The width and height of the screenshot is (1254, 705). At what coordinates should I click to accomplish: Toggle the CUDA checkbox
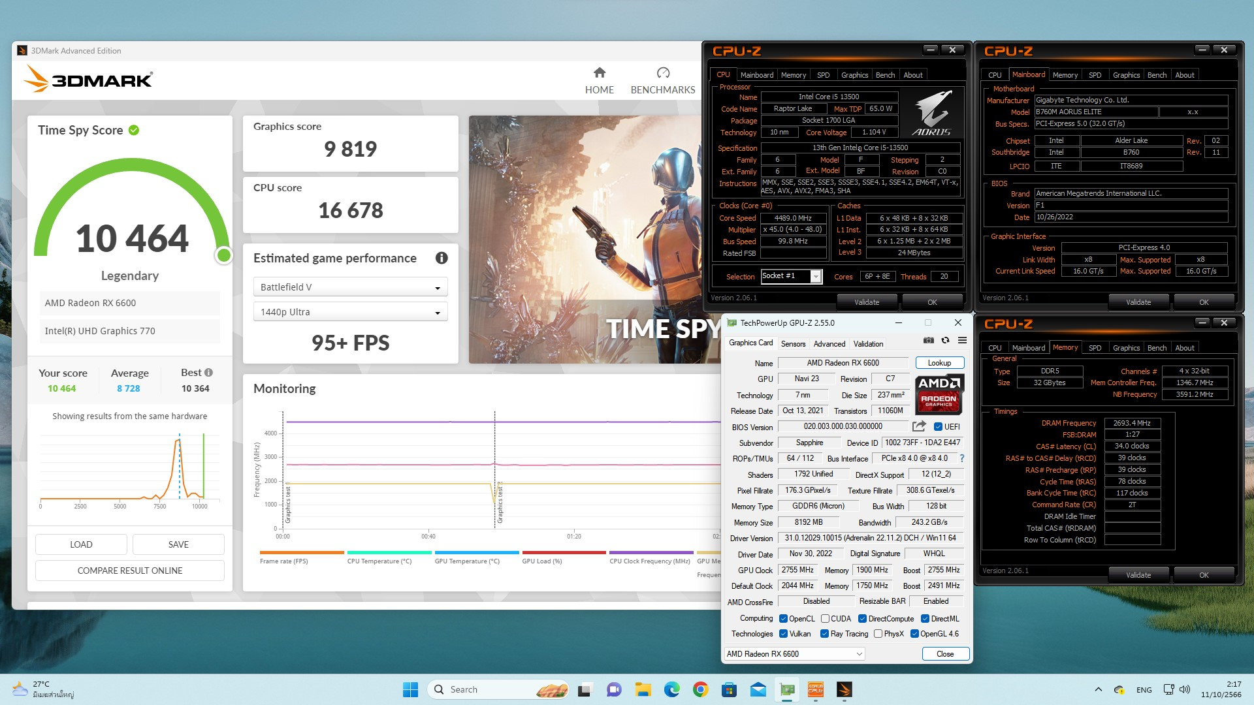(825, 619)
